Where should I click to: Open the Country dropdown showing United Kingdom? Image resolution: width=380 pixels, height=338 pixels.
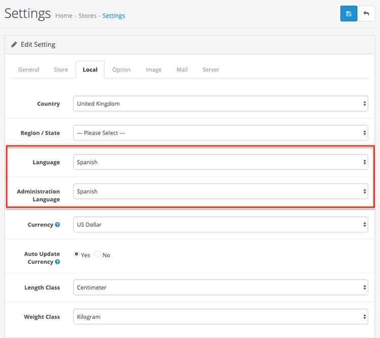220,104
